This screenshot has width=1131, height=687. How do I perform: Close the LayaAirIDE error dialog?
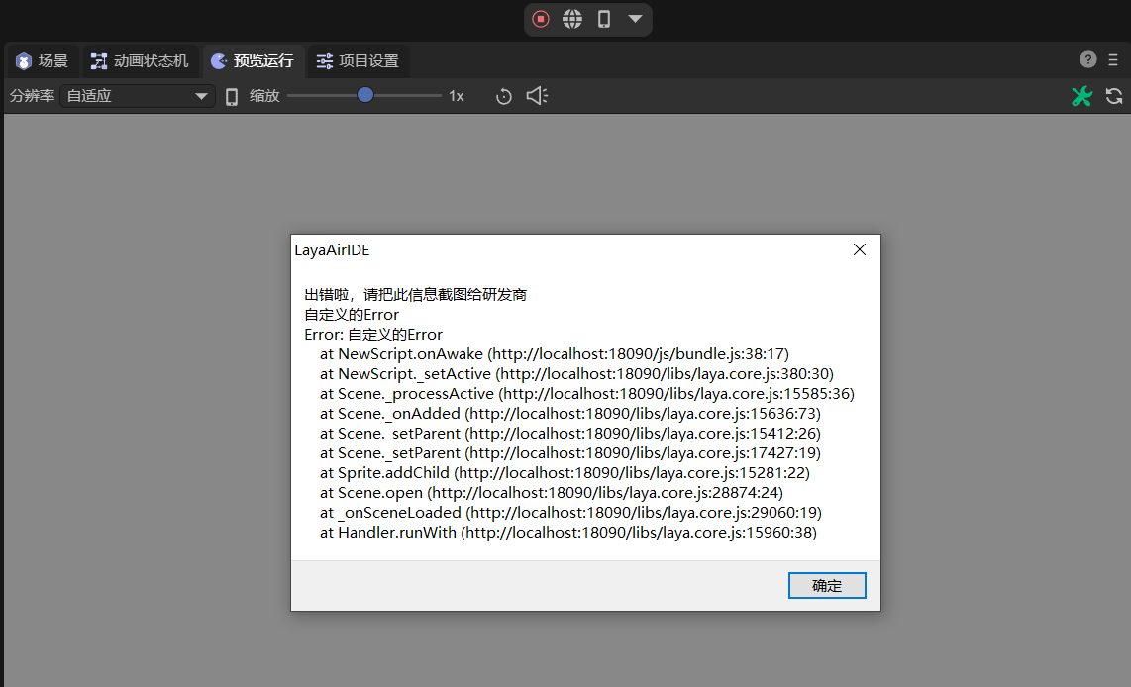click(x=859, y=250)
